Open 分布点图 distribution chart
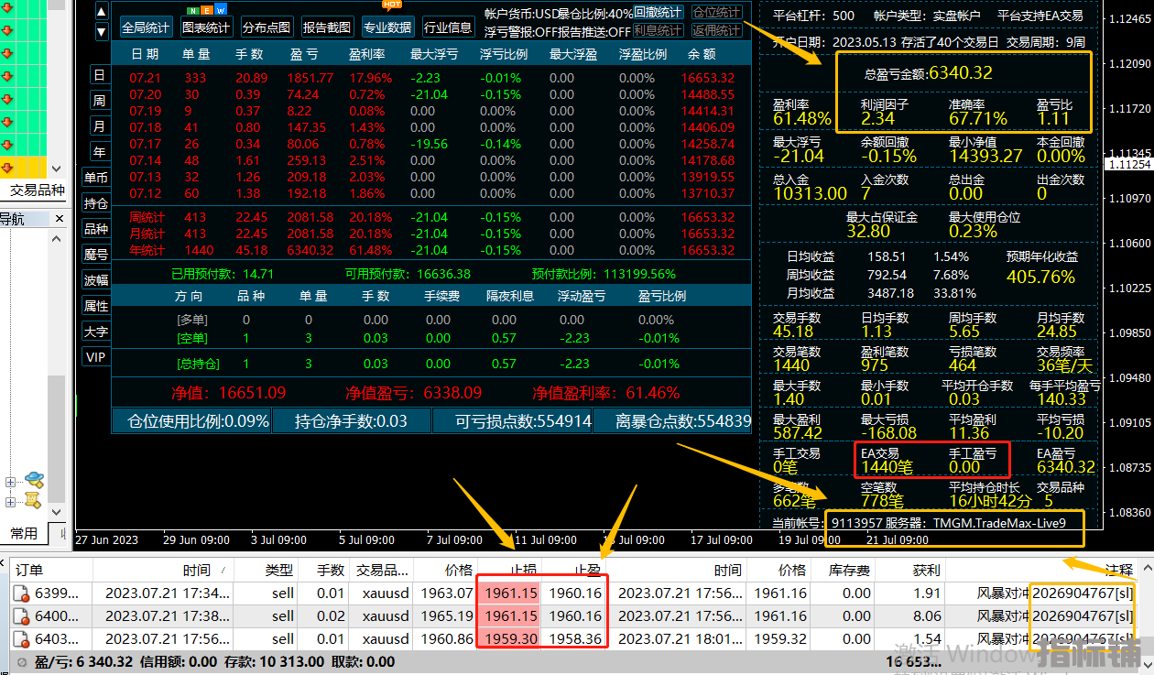Screen dimensions: 1154x675 tap(267, 27)
